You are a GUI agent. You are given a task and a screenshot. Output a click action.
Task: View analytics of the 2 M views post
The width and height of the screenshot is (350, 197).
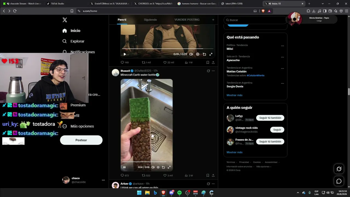tap(189, 175)
